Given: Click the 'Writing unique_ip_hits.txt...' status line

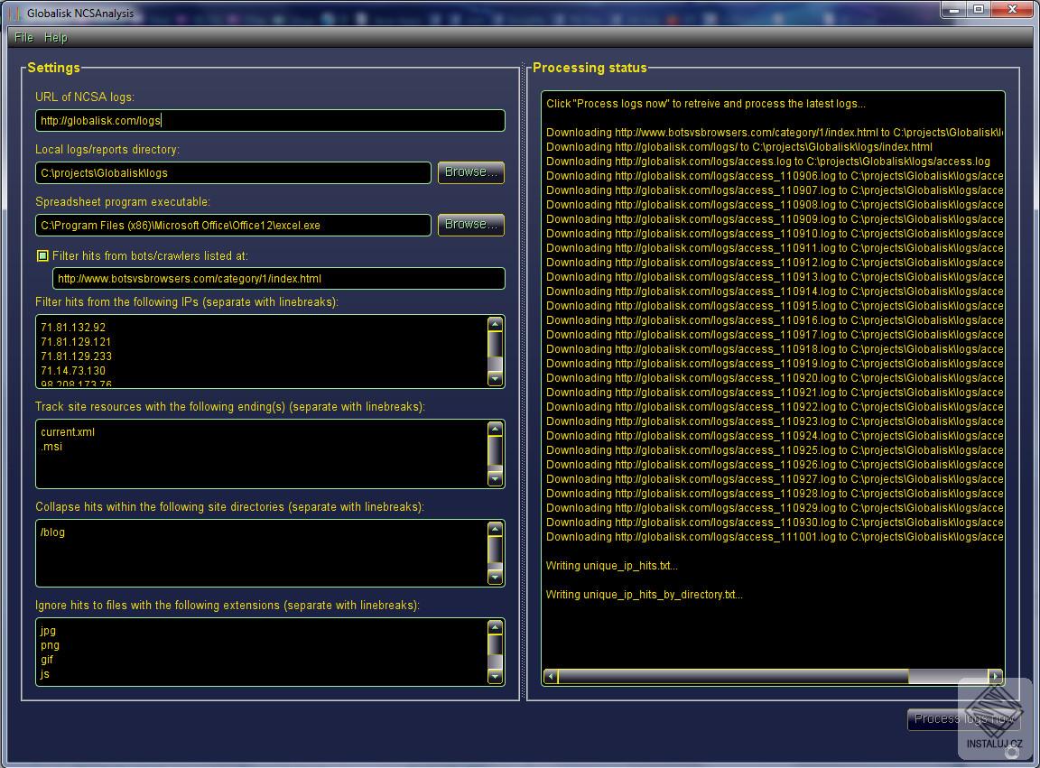Looking at the screenshot, I should click(x=611, y=566).
